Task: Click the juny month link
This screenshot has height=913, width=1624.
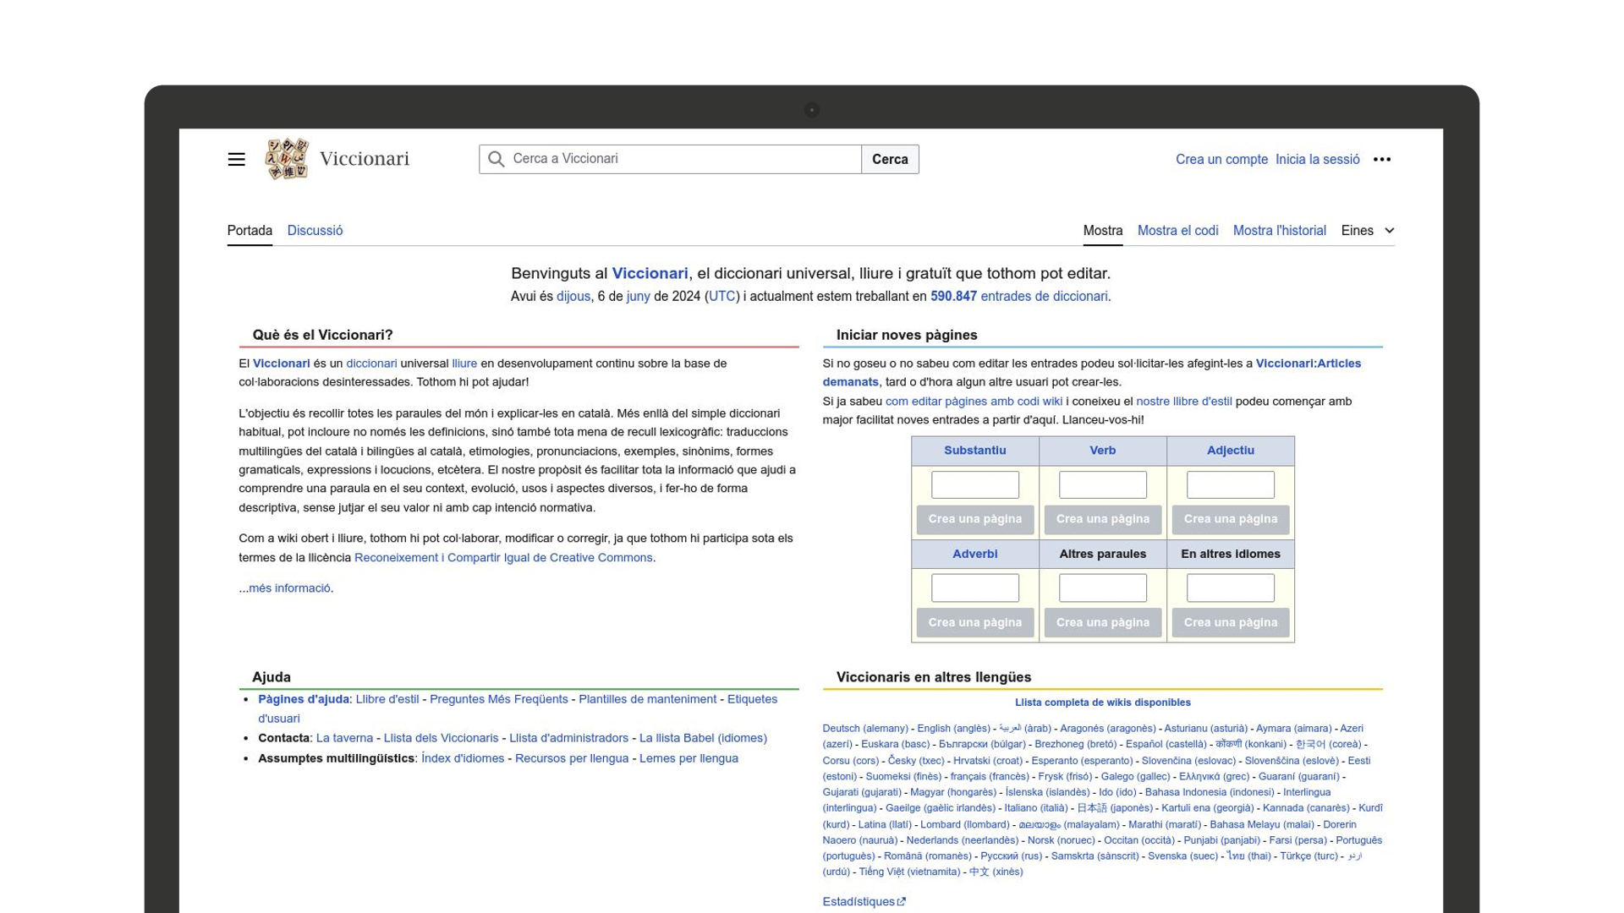Action: coord(638,297)
